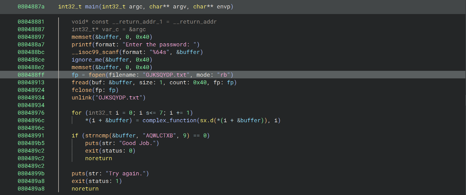The image size is (466, 195).
Task: Click the printf function call
Action: pos(82,44)
